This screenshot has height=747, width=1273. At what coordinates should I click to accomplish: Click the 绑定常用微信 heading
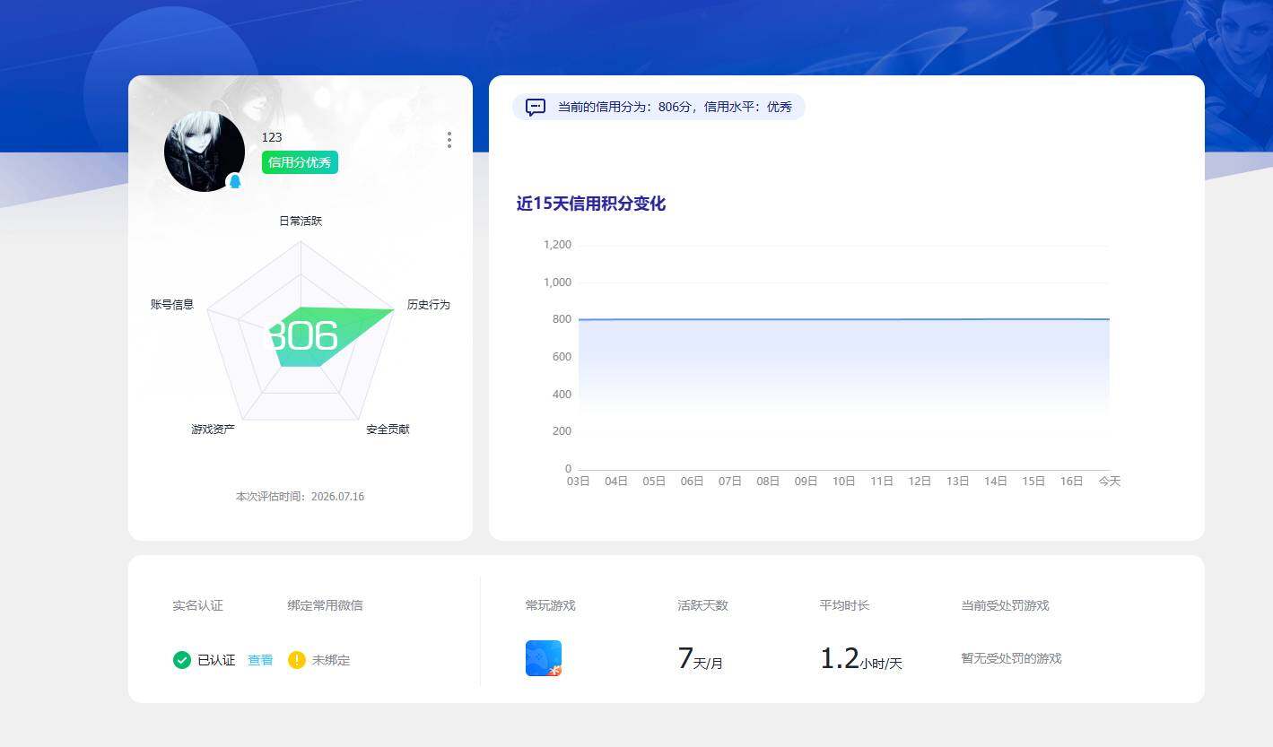click(326, 605)
